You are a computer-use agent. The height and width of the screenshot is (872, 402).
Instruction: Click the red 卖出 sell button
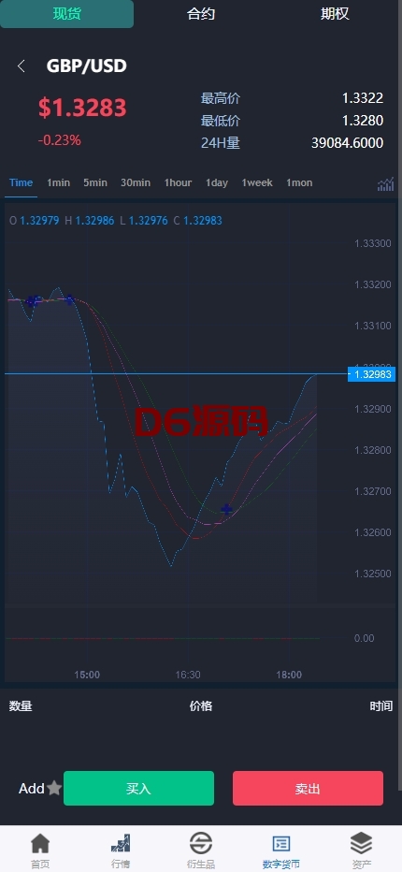pos(308,788)
